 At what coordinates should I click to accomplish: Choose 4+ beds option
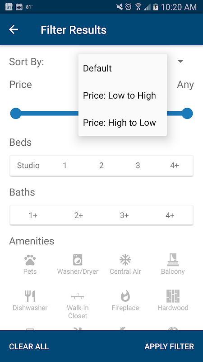pos(175,166)
